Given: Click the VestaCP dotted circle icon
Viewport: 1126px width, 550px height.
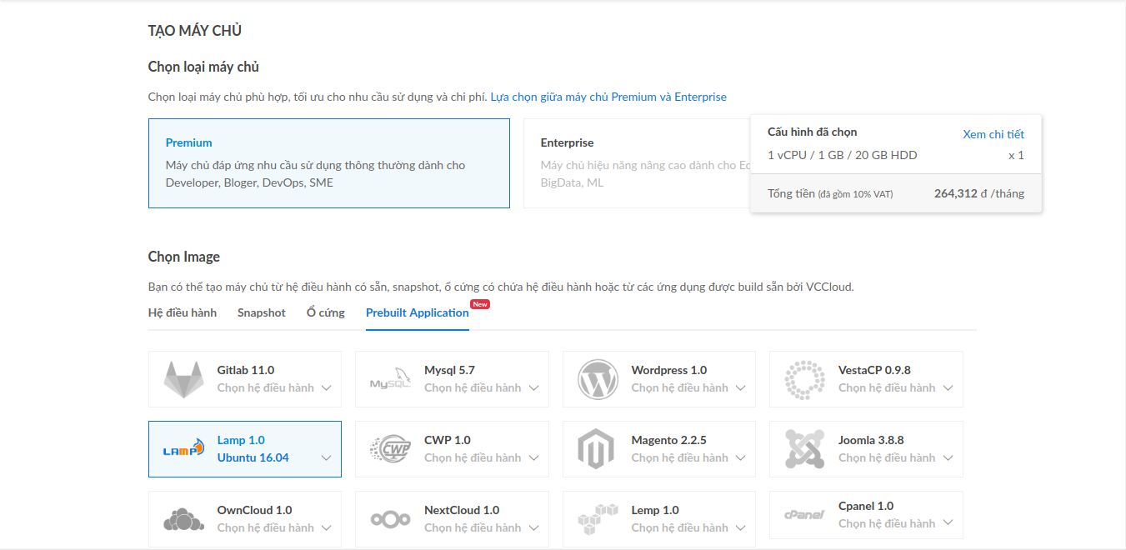Looking at the screenshot, I should (x=804, y=379).
